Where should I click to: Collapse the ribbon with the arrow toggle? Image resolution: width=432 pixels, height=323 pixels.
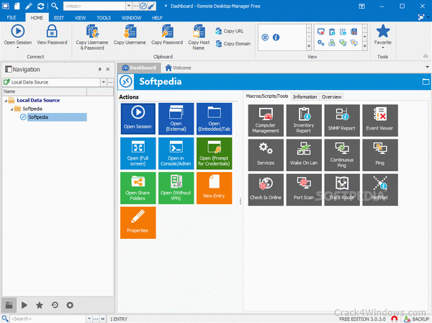point(426,56)
